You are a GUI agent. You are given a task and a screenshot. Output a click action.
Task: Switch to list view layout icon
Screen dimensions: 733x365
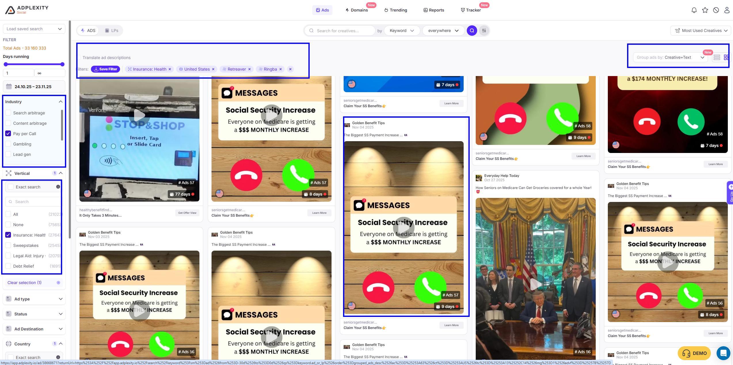click(x=717, y=57)
